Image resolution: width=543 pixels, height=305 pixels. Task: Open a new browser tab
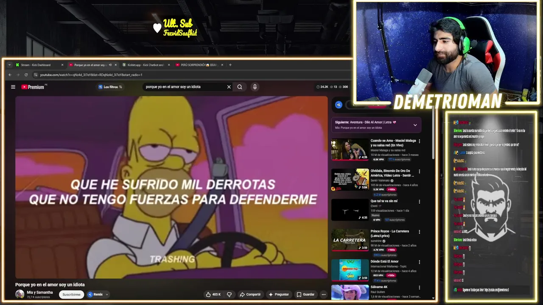pyautogui.click(x=230, y=65)
